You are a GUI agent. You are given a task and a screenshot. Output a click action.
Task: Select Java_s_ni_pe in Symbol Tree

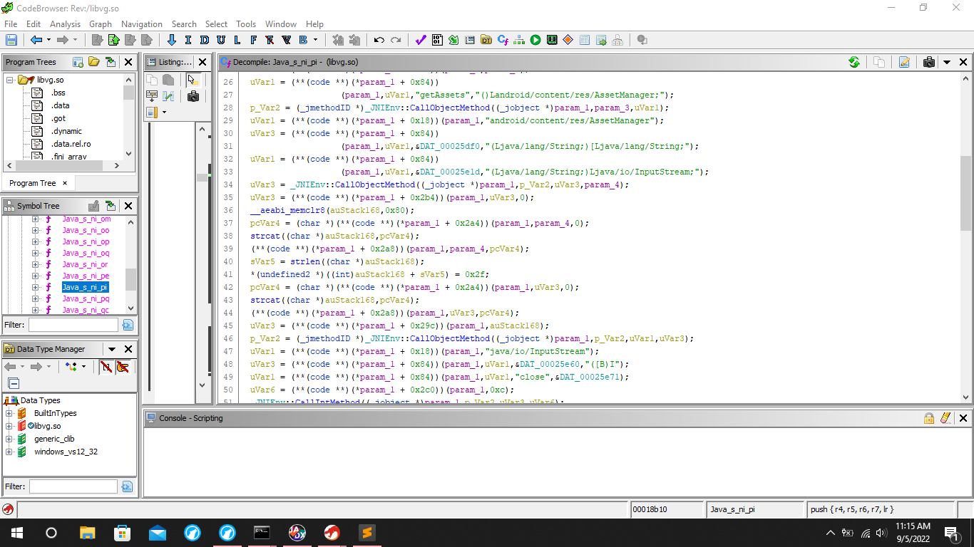86,276
